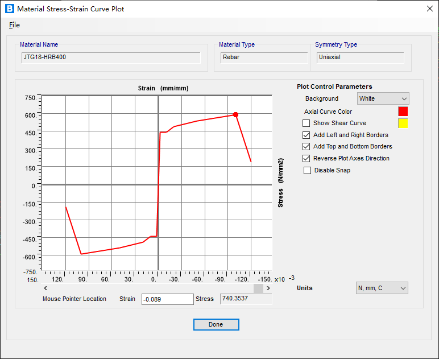Click the x10 -3 axis multiplier text

point(284,279)
